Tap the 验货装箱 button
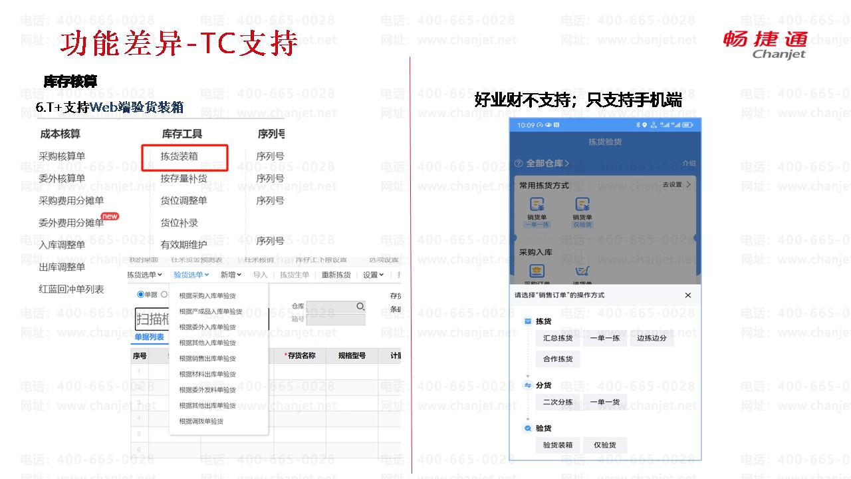Screen dimensions: 851x479 558,445
